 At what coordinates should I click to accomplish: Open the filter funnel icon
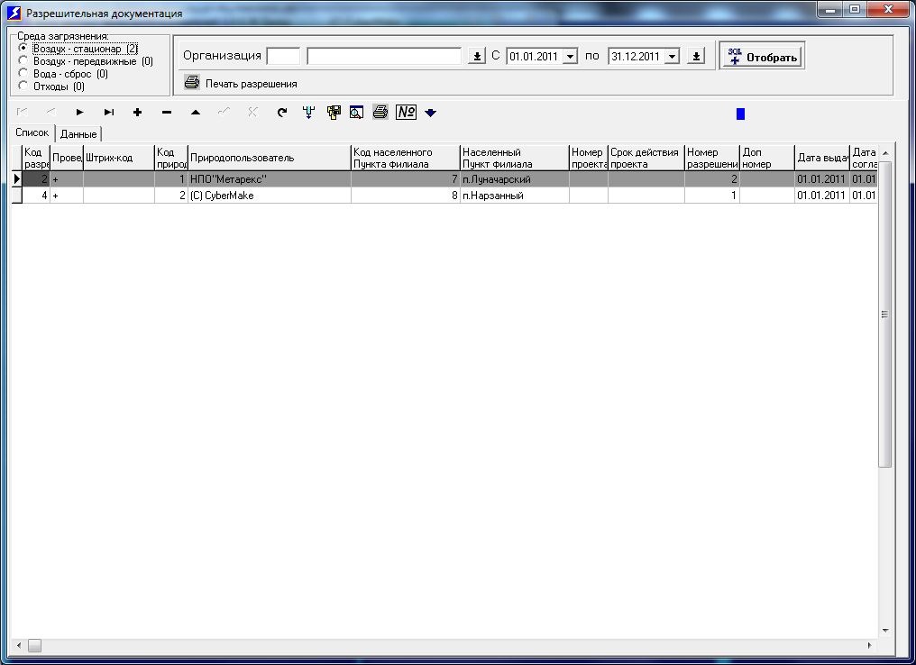(x=309, y=112)
